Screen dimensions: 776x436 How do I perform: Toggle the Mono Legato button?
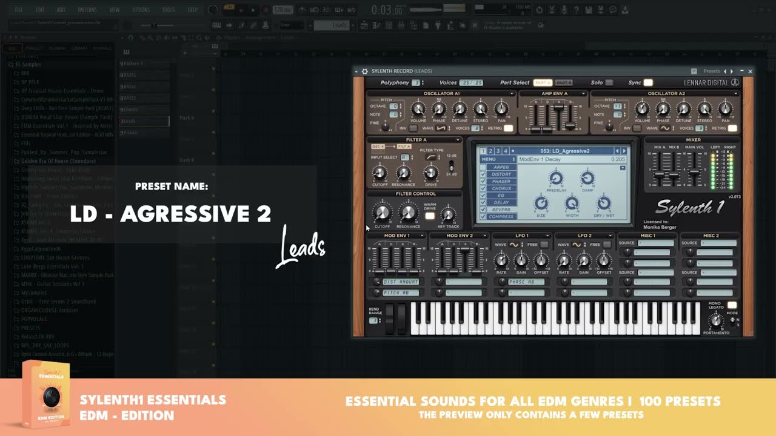click(x=732, y=305)
